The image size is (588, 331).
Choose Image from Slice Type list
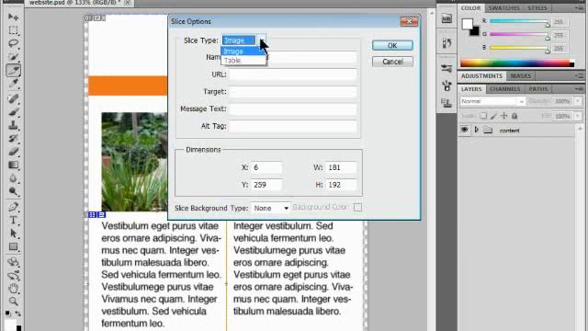tap(243, 51)
